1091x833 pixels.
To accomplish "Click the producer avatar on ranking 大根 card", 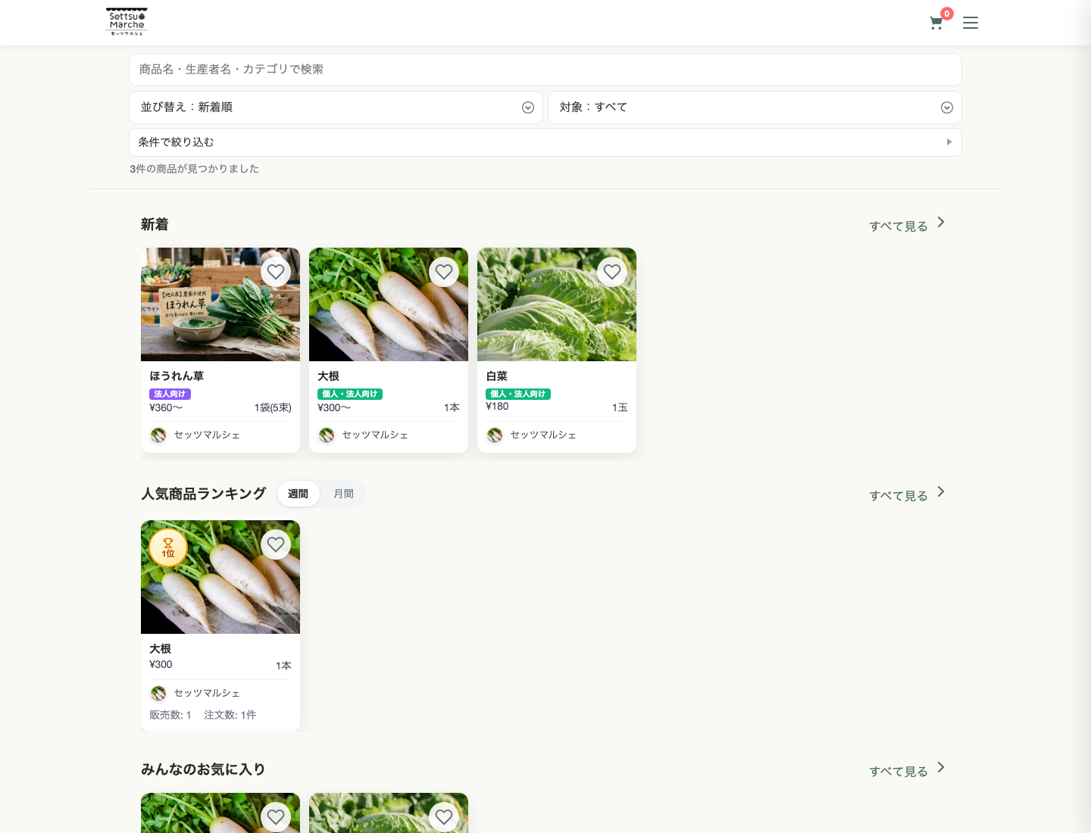I will pos(158,694).
